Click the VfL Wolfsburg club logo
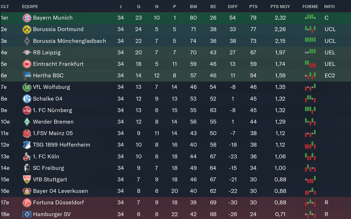This screenshot has width=351, height=219. (27, 87)
